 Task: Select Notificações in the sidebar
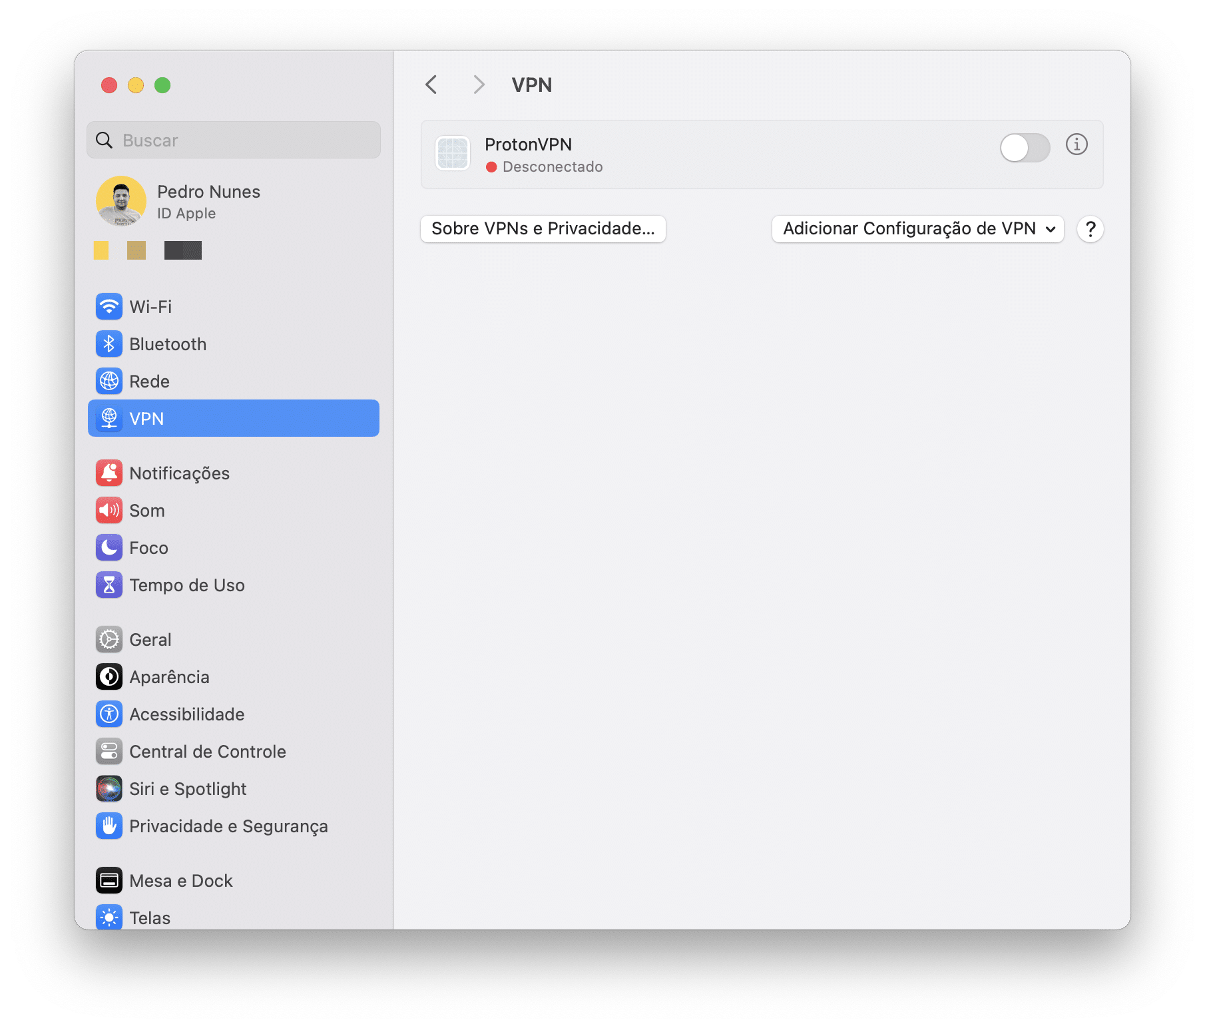coord(234,473)
